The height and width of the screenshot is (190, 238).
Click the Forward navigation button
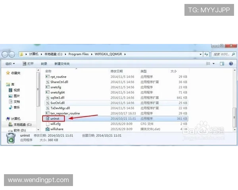pos(12,54)
